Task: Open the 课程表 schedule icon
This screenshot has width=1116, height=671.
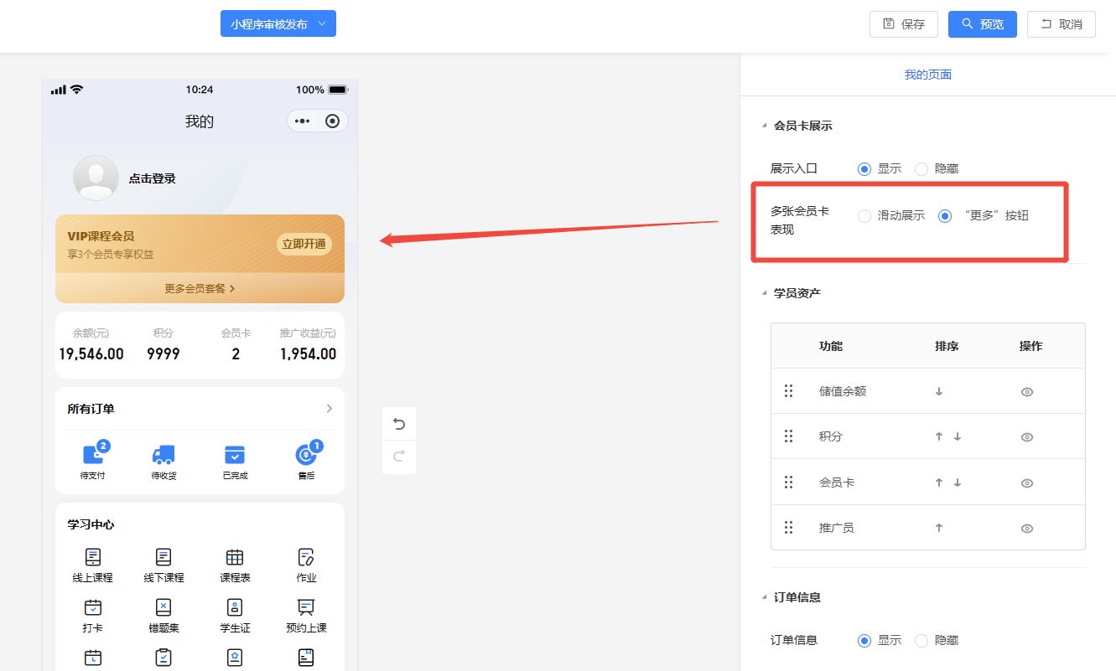Action: (235, 558)
